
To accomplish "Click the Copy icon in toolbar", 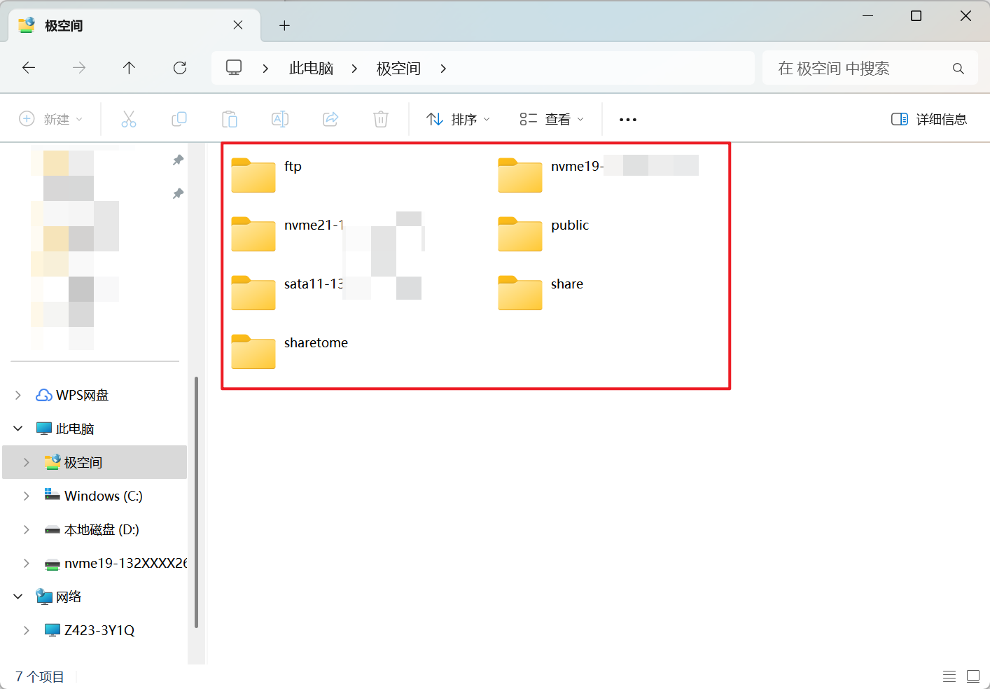I will point(179,119).
